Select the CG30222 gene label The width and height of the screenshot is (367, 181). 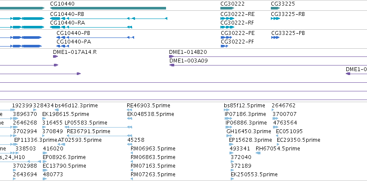click(x=232, y=4)
